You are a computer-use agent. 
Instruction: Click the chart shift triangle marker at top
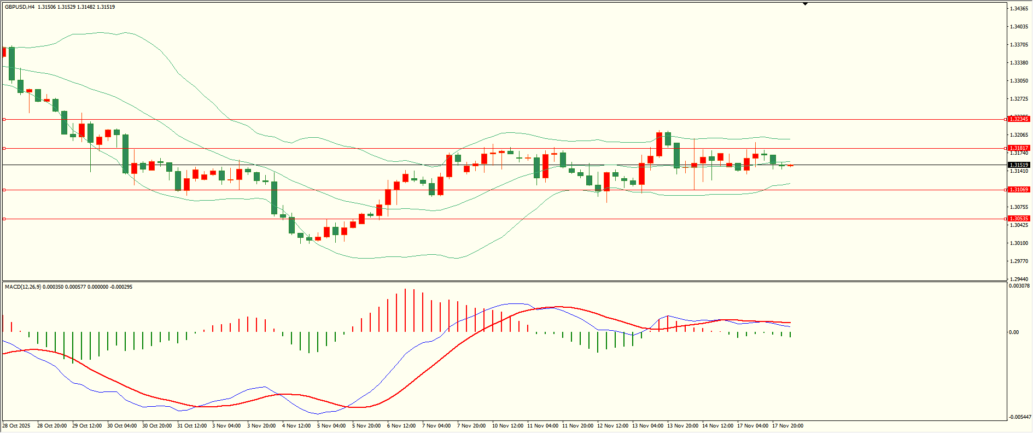[x=805, y=4]
